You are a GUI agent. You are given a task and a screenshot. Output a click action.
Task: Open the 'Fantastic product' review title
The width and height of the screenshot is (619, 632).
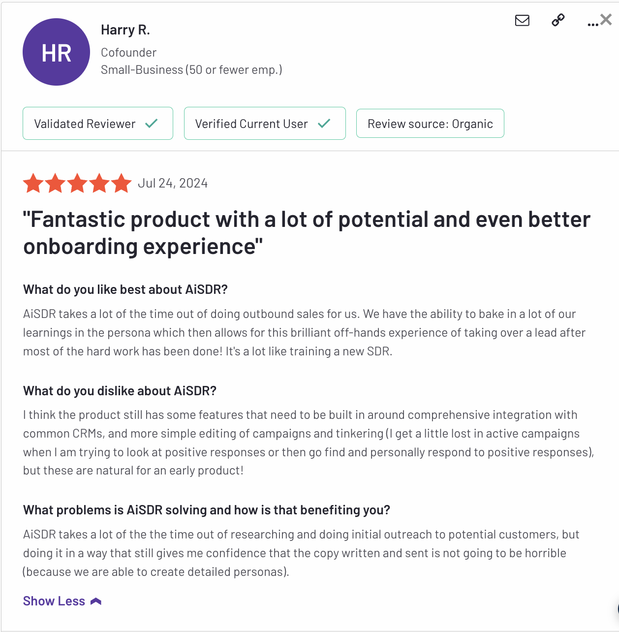pos(306,233)
